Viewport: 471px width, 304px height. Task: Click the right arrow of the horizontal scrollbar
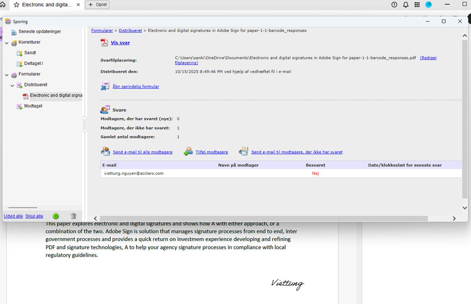click(454, 218)
